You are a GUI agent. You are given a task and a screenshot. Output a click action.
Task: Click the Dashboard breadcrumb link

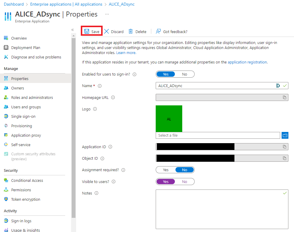(x=14, y=4)
